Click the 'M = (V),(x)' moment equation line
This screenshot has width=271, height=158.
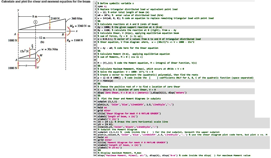pyautogui.click(x=147, y=63)
